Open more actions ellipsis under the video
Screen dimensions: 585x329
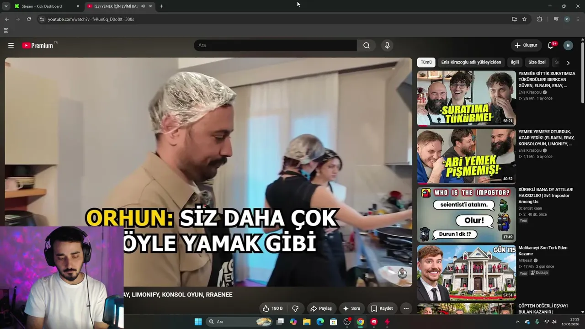point(406,308)
